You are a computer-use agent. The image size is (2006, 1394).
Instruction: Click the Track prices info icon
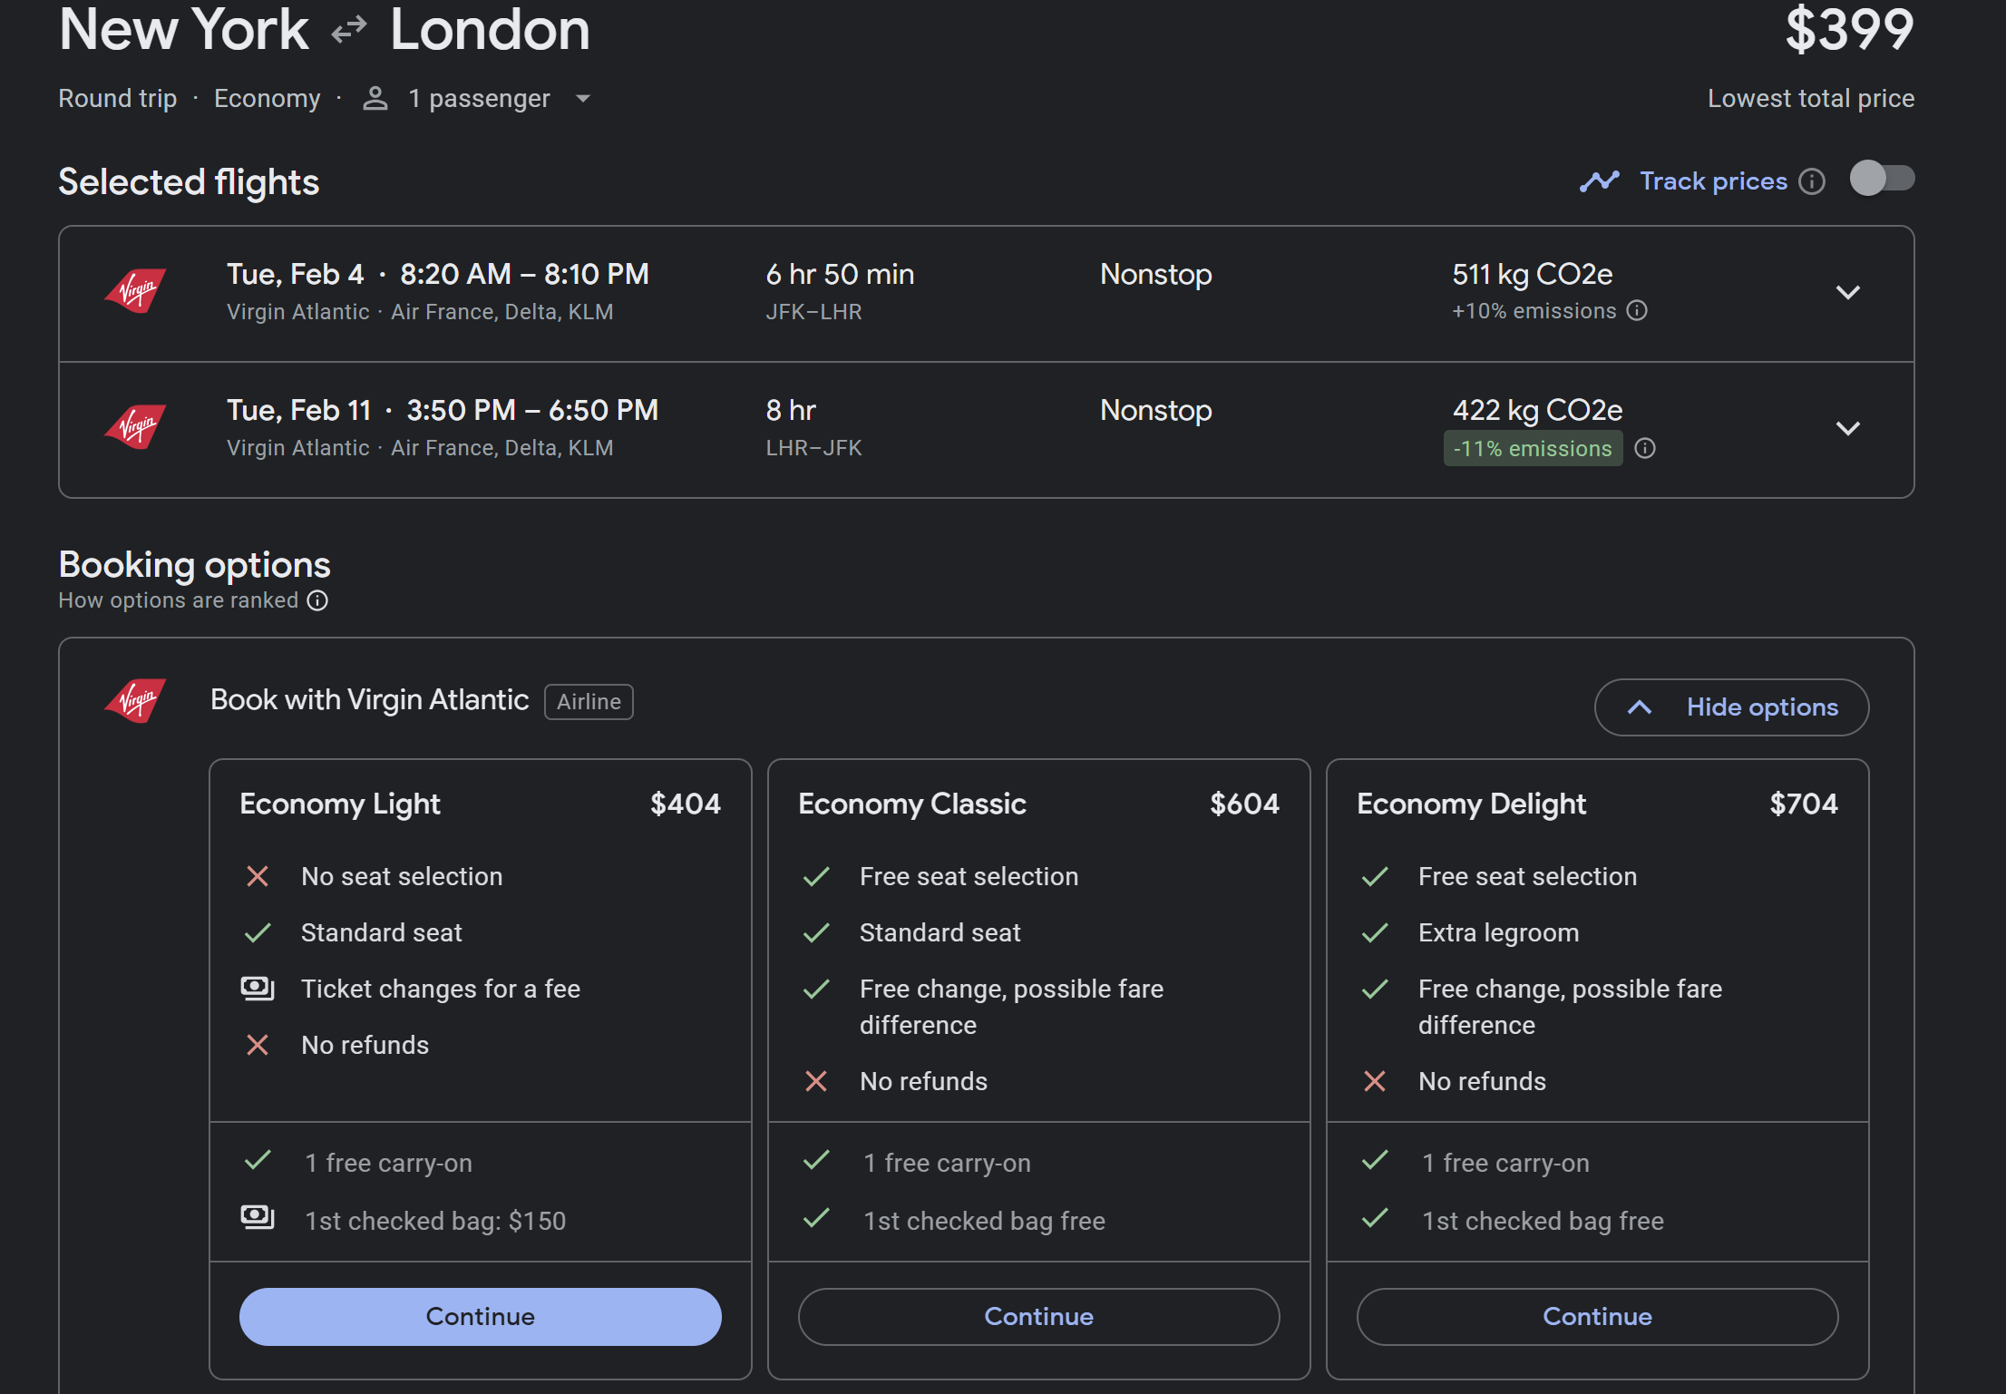pyautogui.click(x=1812, y=181)
